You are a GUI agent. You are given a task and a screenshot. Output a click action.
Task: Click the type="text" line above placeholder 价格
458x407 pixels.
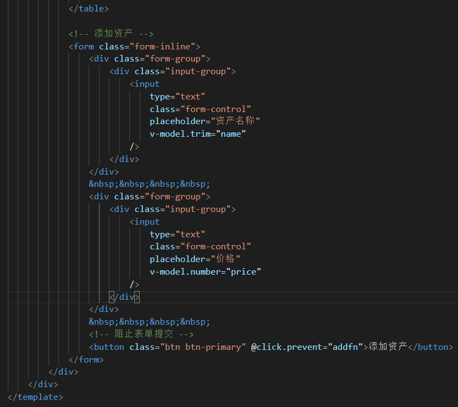pyautogui.click(x=177, y=235)
